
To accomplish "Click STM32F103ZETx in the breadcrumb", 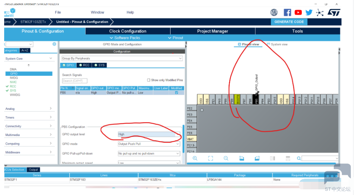I will click(33, 22).
